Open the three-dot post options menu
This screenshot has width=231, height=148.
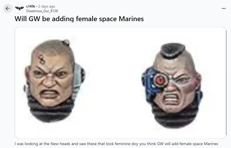(224, 8)
